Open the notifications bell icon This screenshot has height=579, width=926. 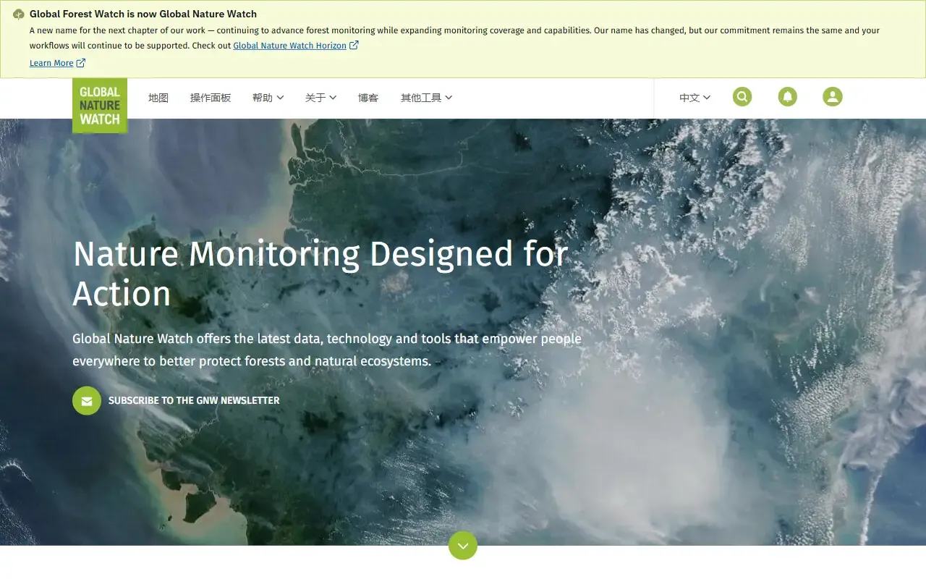pyautogui.click(x=788, y=97)
